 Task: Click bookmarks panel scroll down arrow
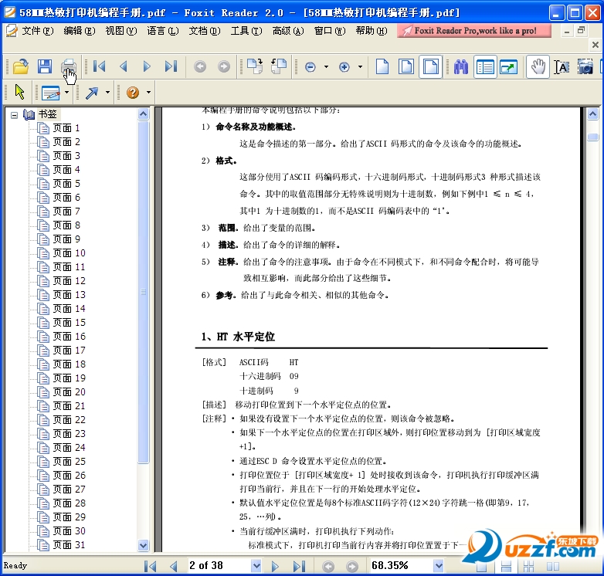pyautogui.click(x=144, y=545)
